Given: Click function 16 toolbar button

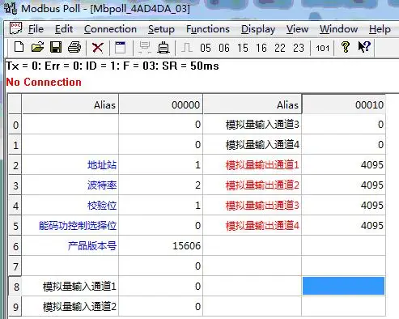Looking at the screenshot, I should [261, 48].
